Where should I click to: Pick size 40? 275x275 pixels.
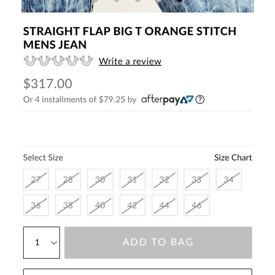(101, 205)
